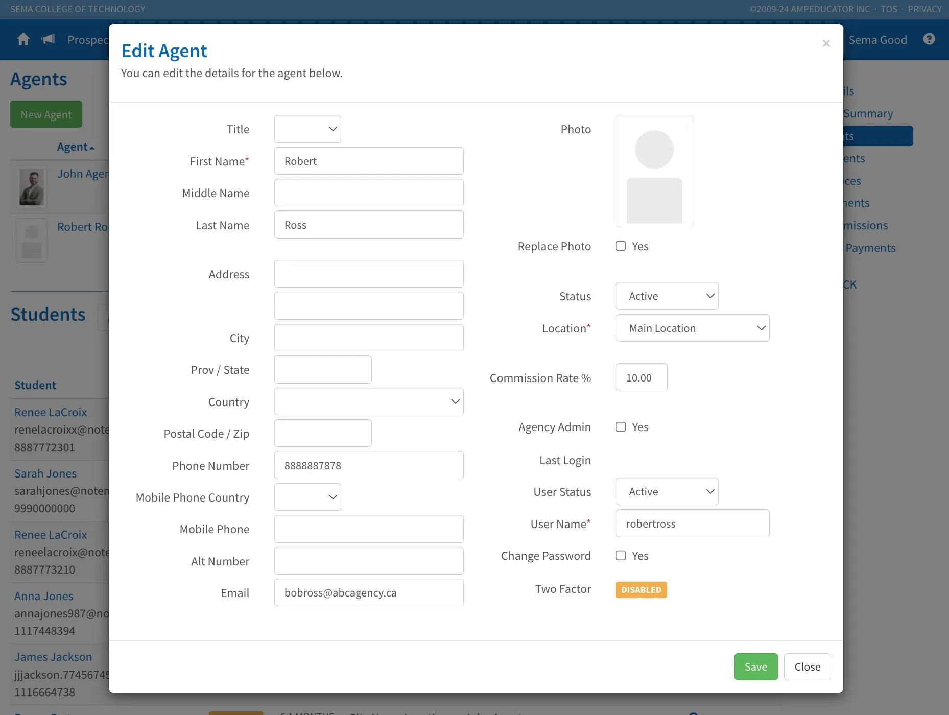This screenshot has height=715, width=949.
Task: Open Sarah Jones student link
Action: (x=45, y=473)
